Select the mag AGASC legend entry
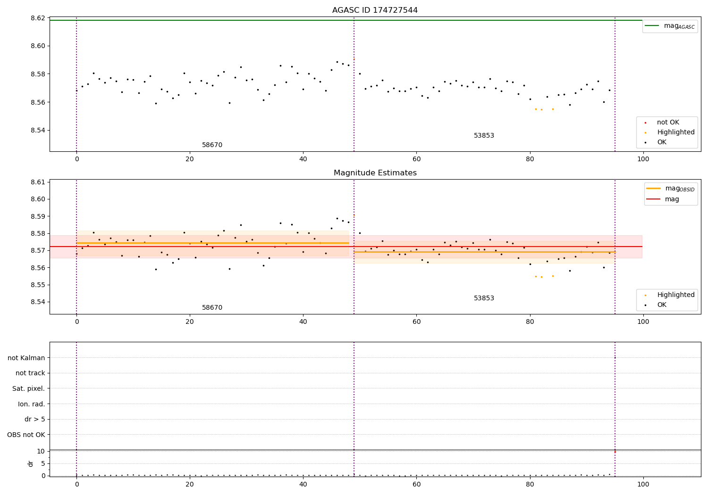Image resolution: width=708 pixels, height=495 pixels. pos(670,26)
